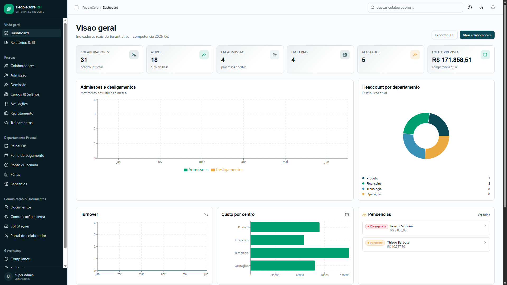Switch to dark mode moon icon
This screenshot has height=285, width=507.
click(481, 7)
